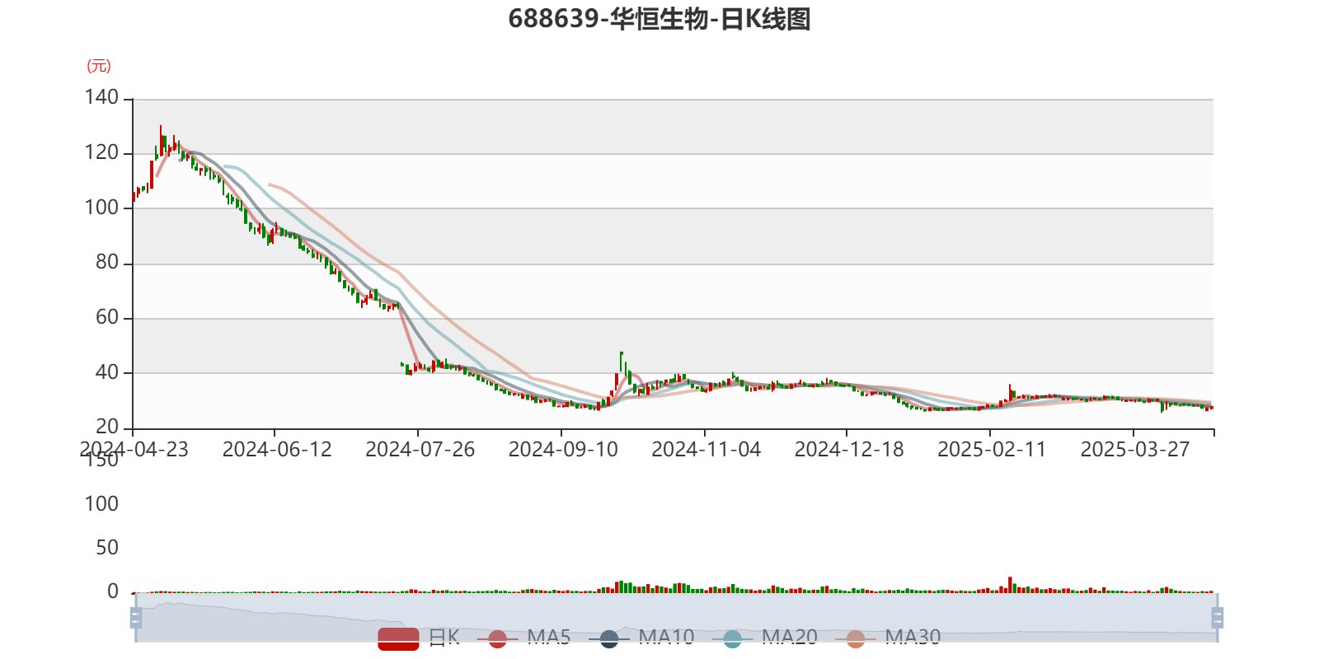Toggle the 日K candlestick series legend
Screen dimensions: 1319x659
pos(419,638)
